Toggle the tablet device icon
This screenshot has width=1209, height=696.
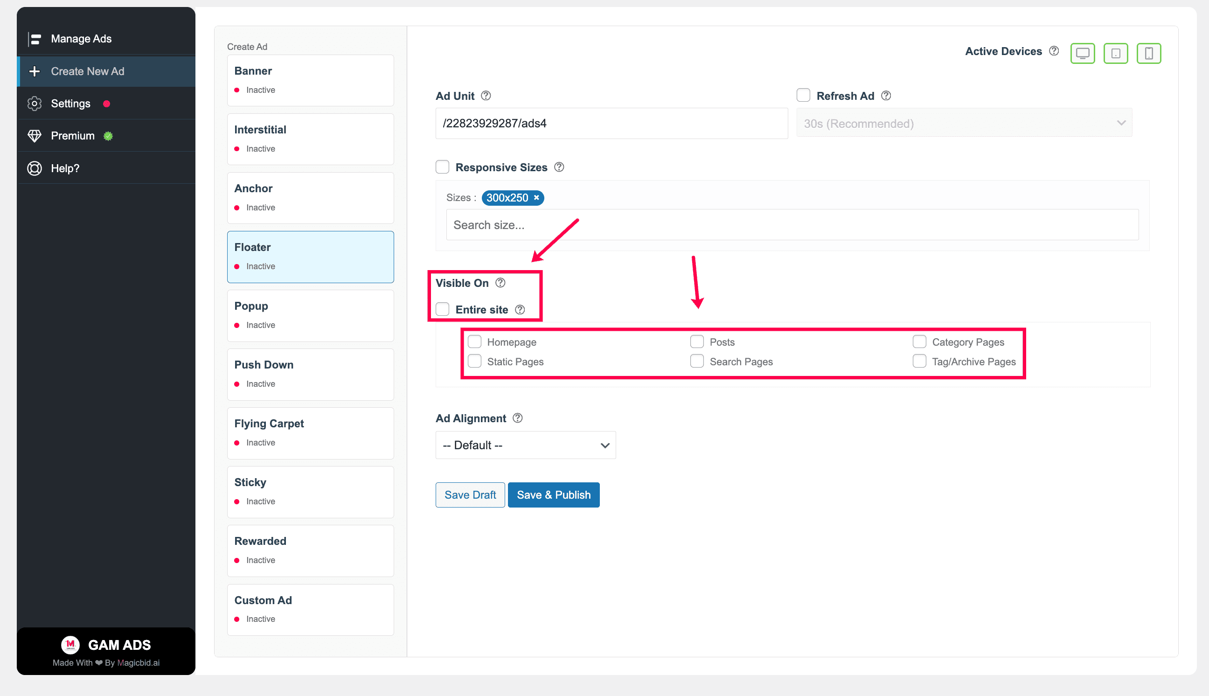(1115, 53)
